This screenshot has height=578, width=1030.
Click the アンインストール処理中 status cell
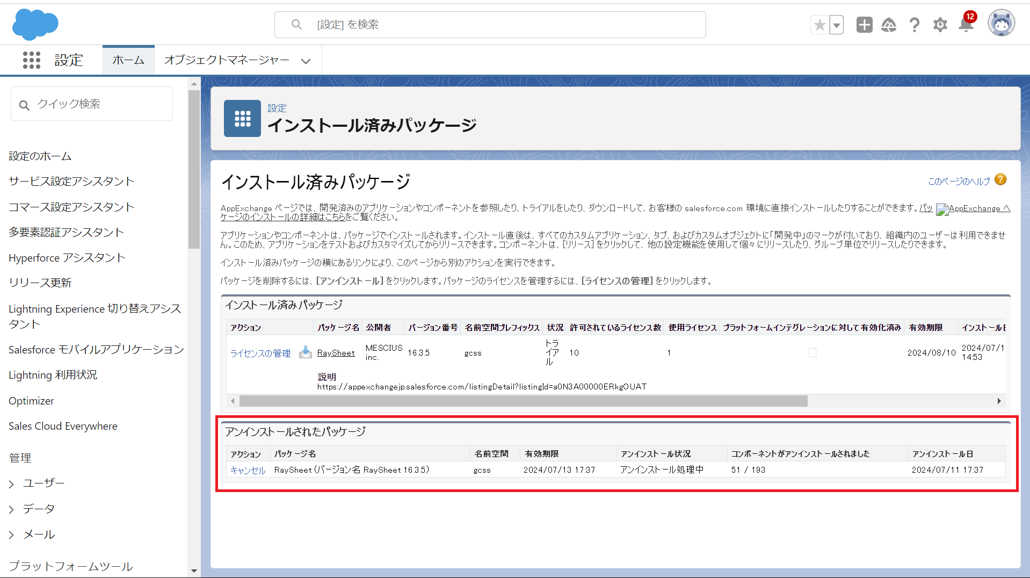[x=662, y=469]
